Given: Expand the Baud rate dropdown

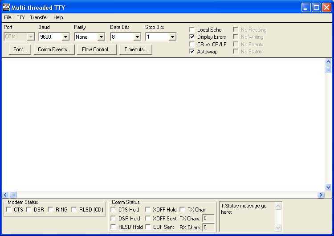Looking at the screenshot, I should 65,37.
